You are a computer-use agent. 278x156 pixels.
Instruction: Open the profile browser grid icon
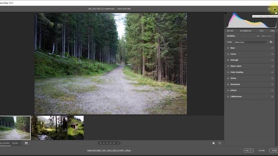271,42
